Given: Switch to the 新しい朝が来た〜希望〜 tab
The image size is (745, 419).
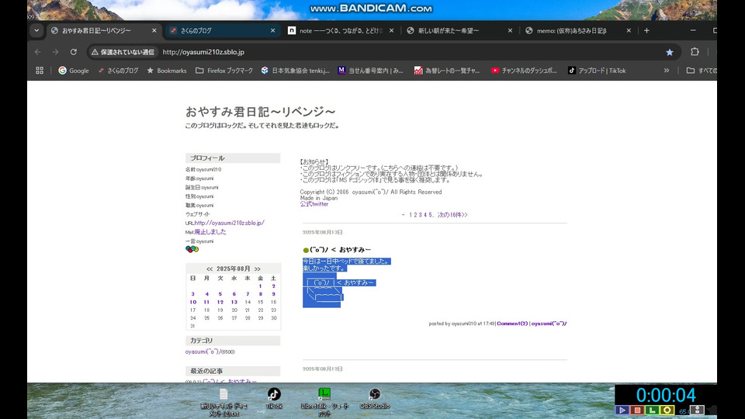Looking at the screenshot, I should (x=459, y=30).
